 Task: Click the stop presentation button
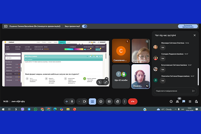188,26
